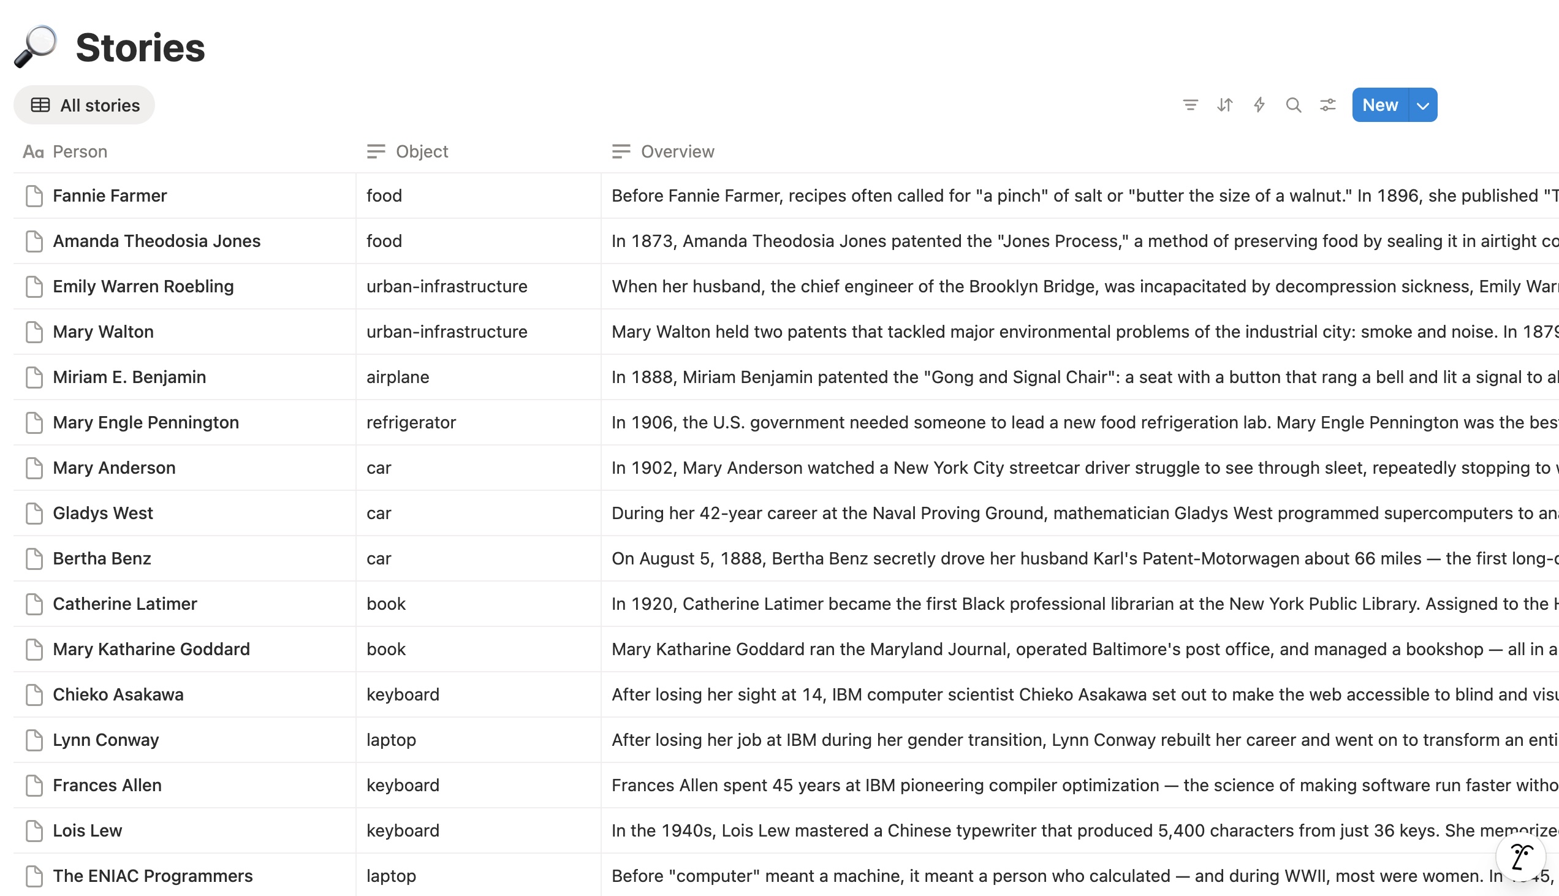Click the Miriam E. Benjamin name
This screenshot has height=896, width=1559.
[130, 378]
